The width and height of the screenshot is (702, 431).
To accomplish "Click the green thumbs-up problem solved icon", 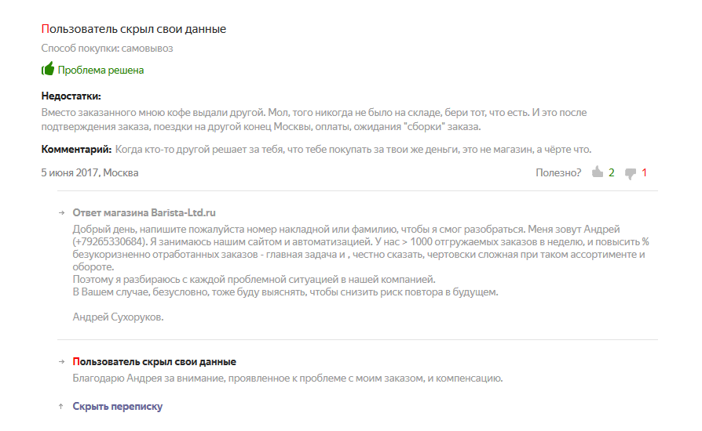I will coord(48,69).
